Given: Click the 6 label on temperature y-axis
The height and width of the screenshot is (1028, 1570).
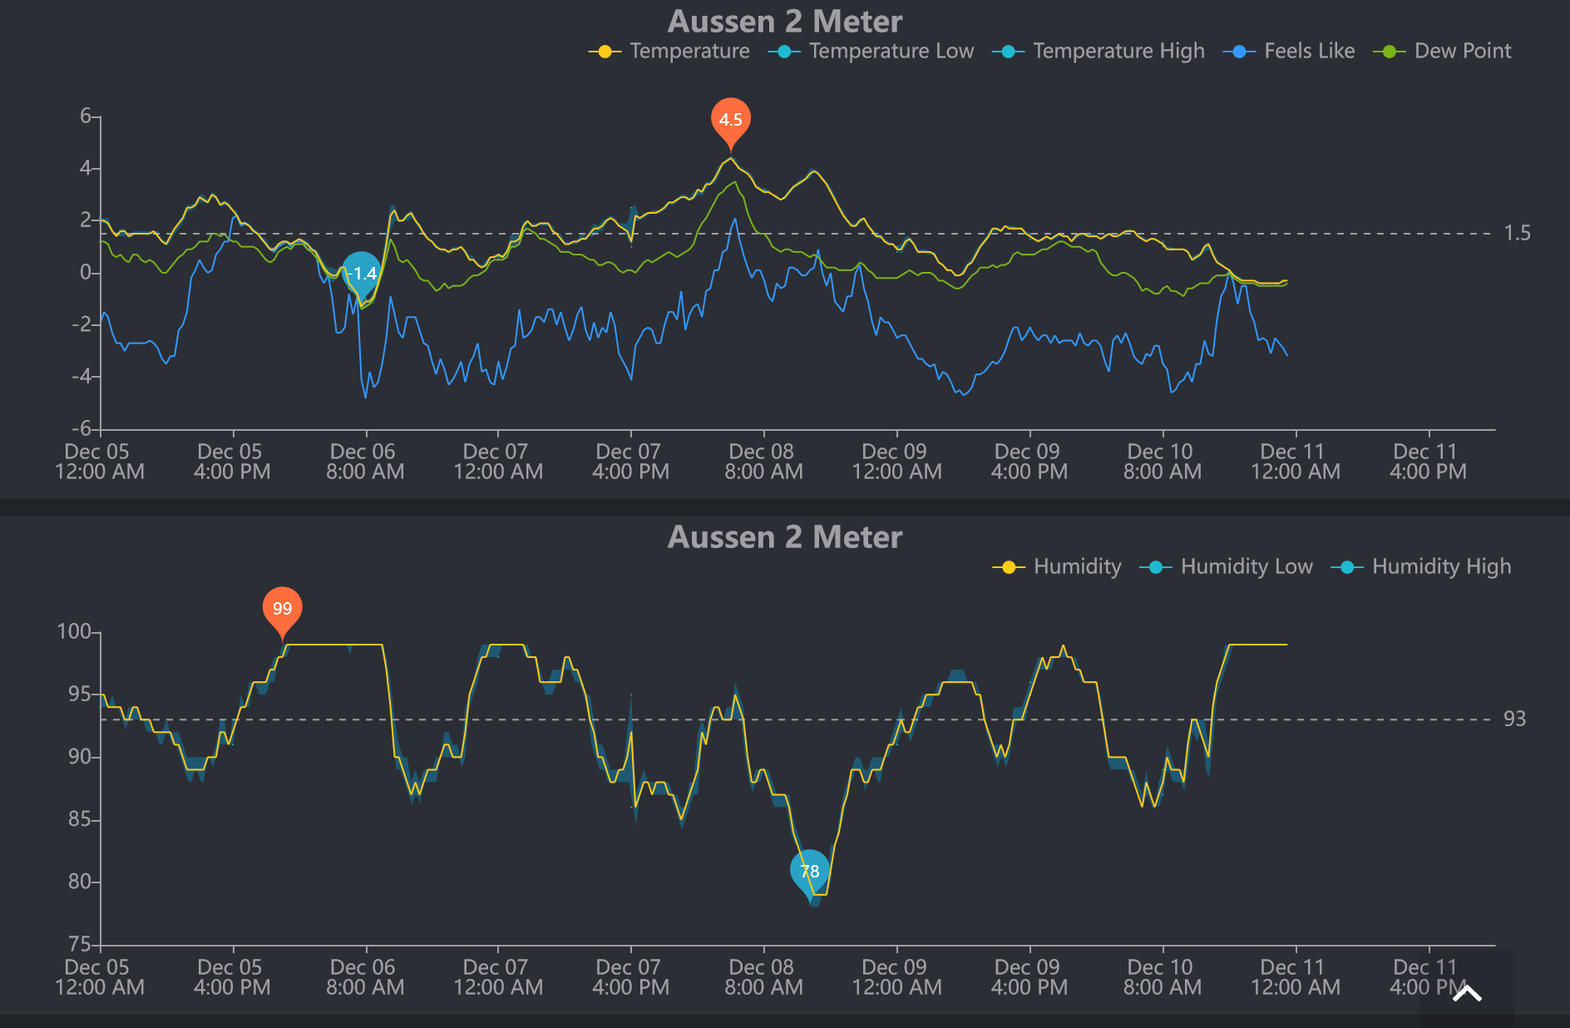Looking at the screenshot, I should [x=86, y=116].
